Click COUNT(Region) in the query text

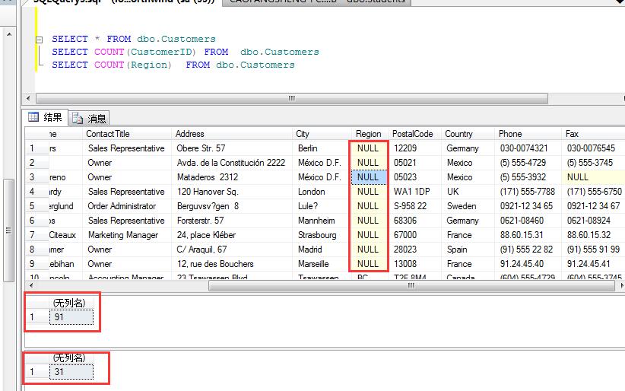click(133, 65)
